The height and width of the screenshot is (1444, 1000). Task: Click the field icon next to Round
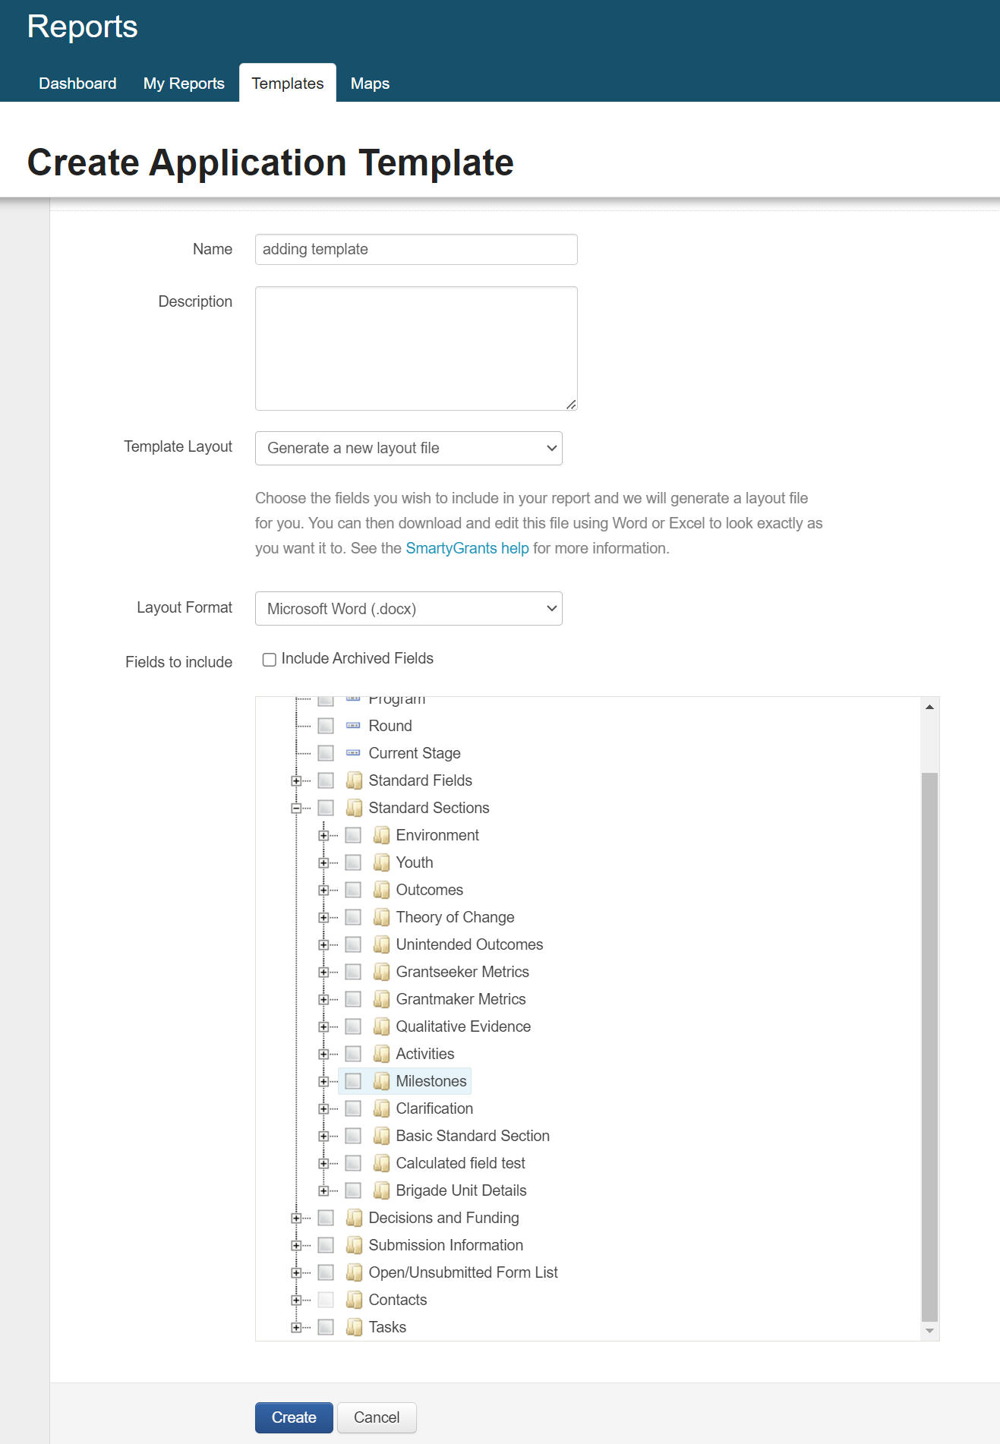pyautogui.click(x=353, y=726)
